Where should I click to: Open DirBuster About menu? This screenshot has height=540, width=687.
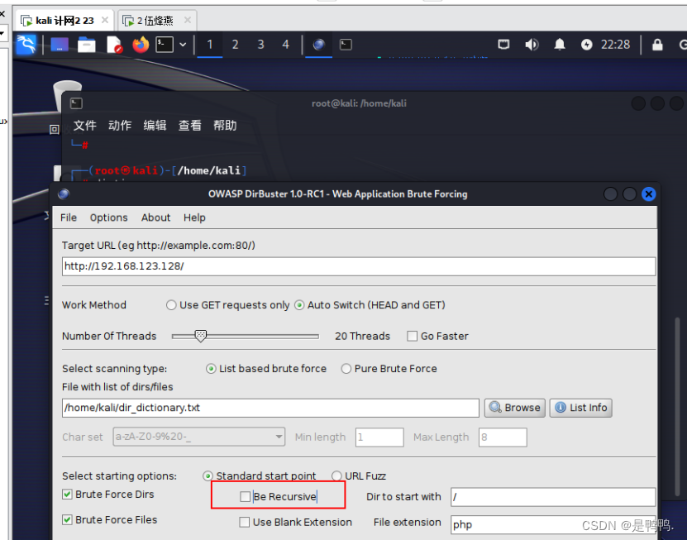tap(155, 217)
